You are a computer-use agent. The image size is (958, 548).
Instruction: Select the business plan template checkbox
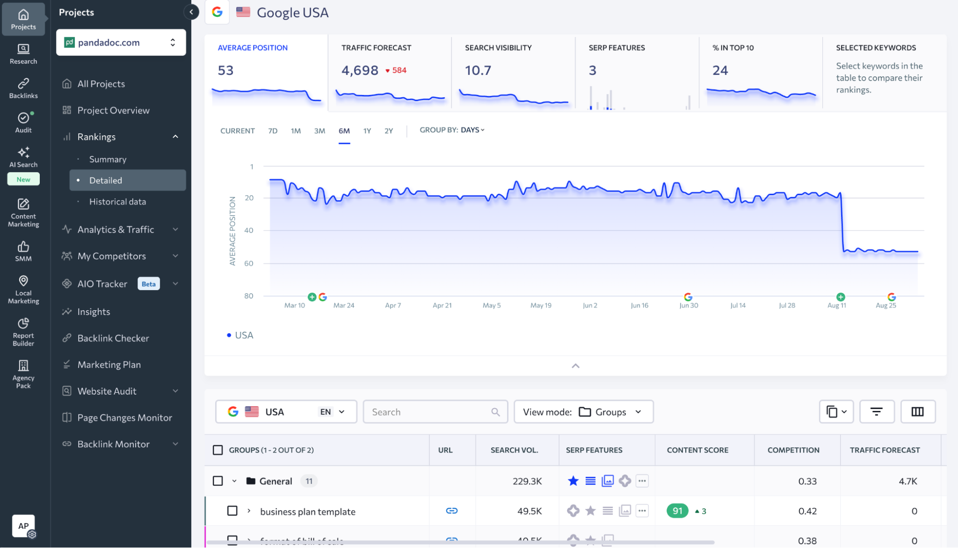click(x=232, y=511)
